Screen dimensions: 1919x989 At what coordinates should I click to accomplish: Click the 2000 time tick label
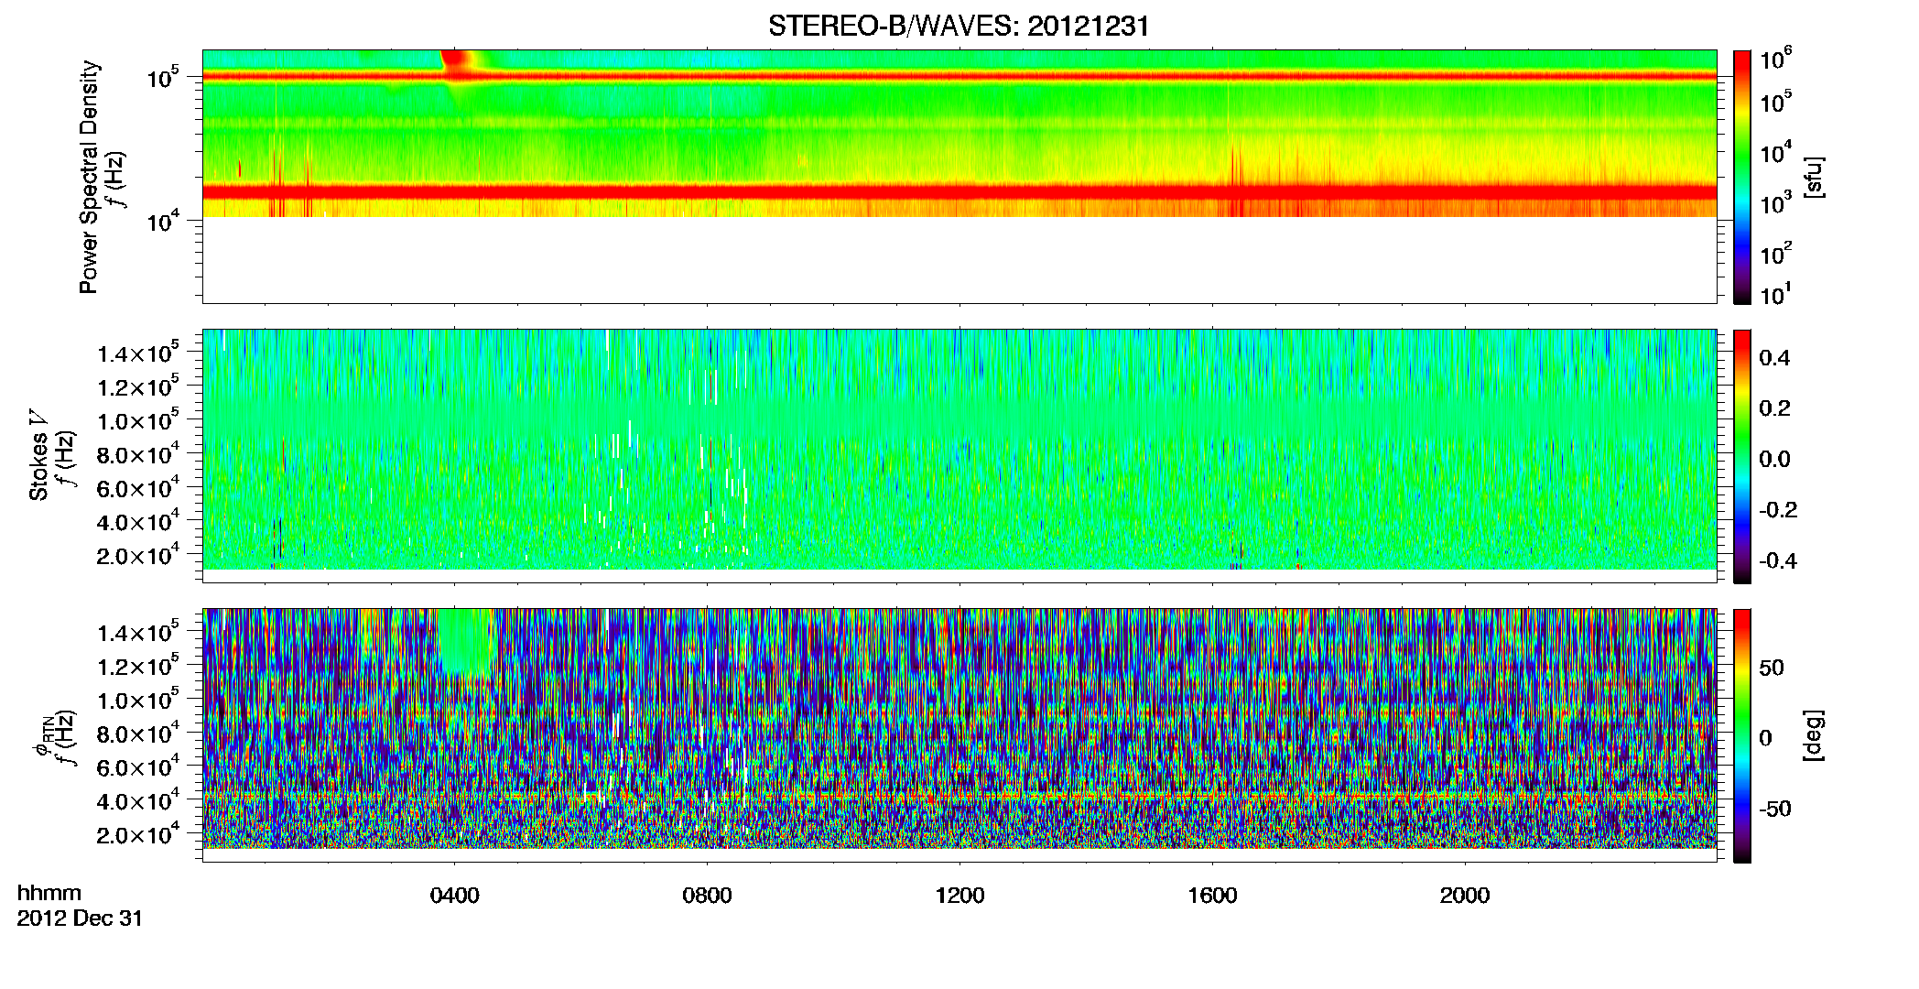1465,895
